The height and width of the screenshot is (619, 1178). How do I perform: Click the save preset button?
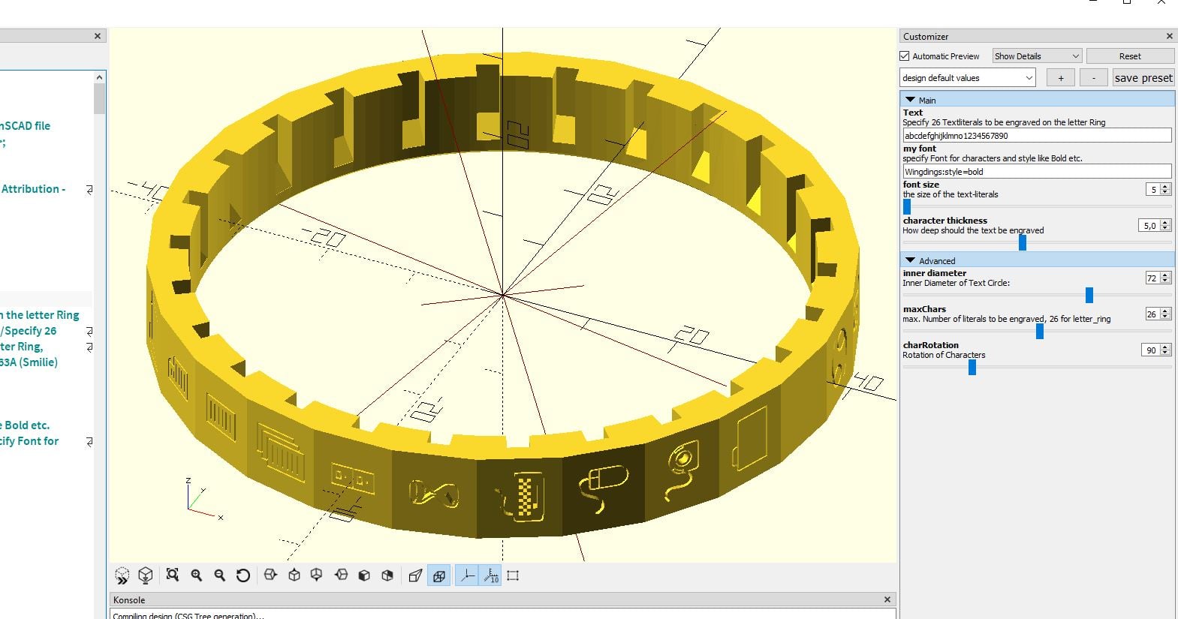coord(1143,78)
